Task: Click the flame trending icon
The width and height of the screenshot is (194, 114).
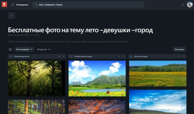Action: coord(10,49)
